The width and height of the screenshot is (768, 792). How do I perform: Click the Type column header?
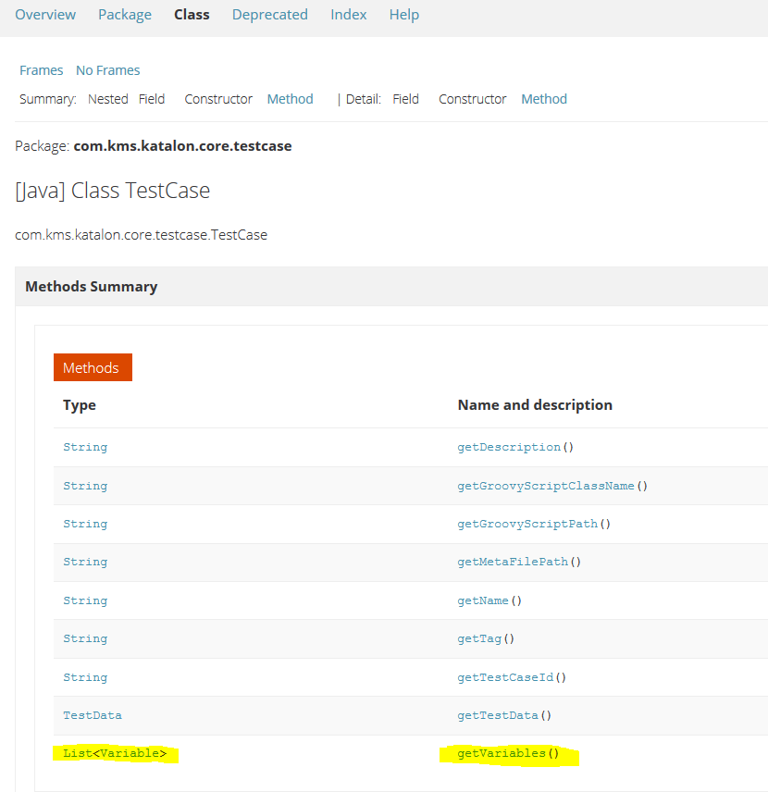pyautogui.click(x=80, y=405)
